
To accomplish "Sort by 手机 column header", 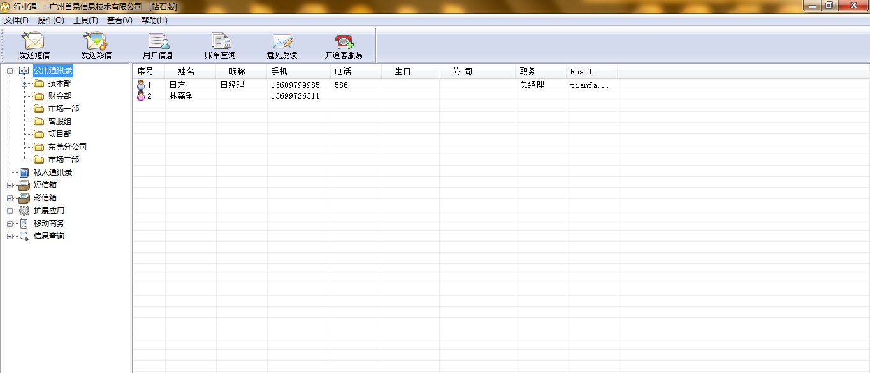I will (299, 71).
